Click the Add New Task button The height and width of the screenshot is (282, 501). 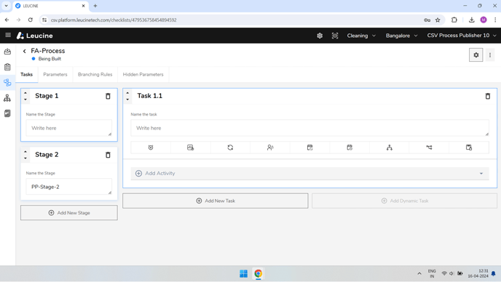[x=216, y=201]
